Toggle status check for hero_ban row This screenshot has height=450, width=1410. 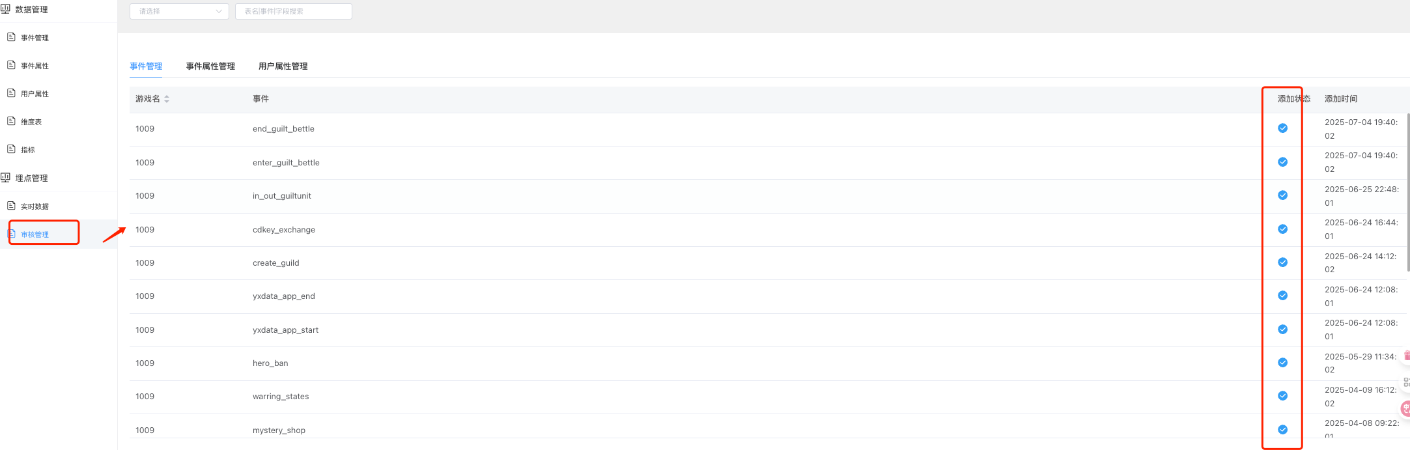1282,363
